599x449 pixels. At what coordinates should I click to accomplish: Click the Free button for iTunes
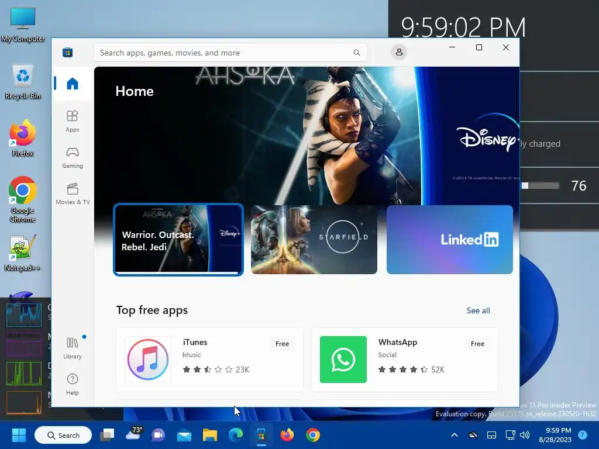coord(282,344)
